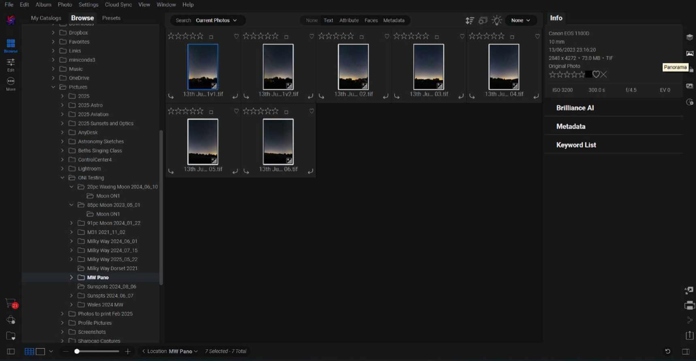Screen dimensions: 696x361
Task: Select the Text filter option
Action: click(x=329, y=20)
